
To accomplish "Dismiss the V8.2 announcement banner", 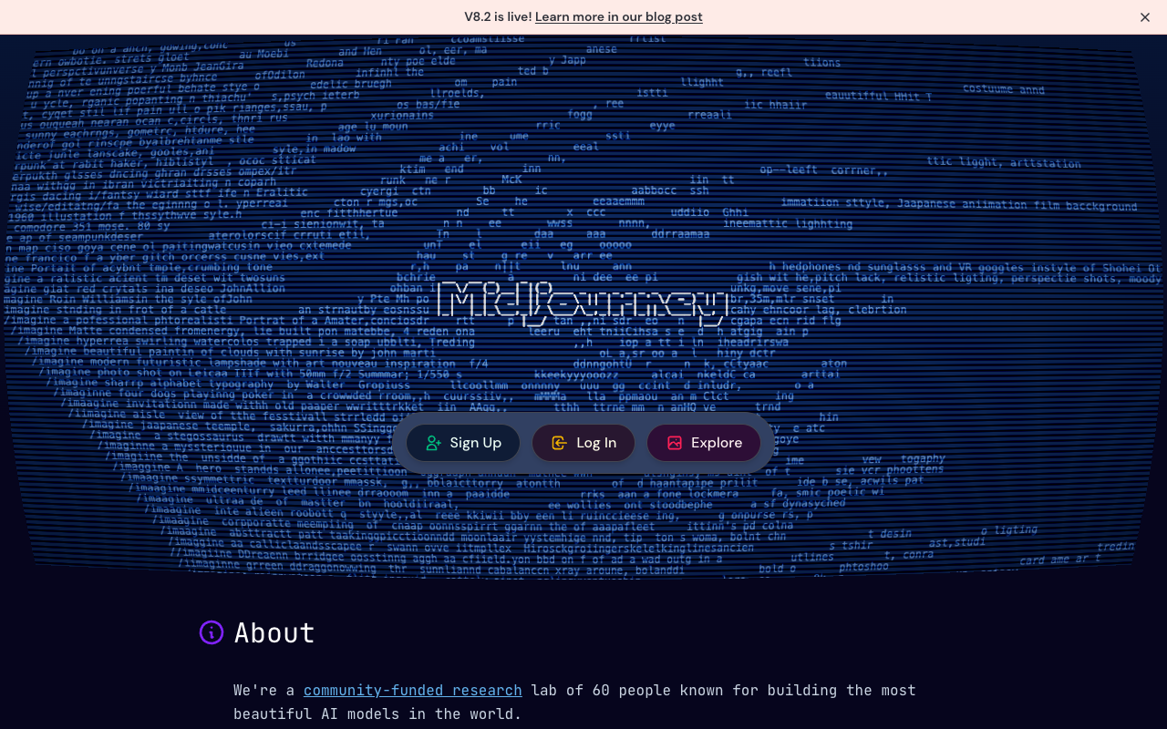I will coord(1145,17).
